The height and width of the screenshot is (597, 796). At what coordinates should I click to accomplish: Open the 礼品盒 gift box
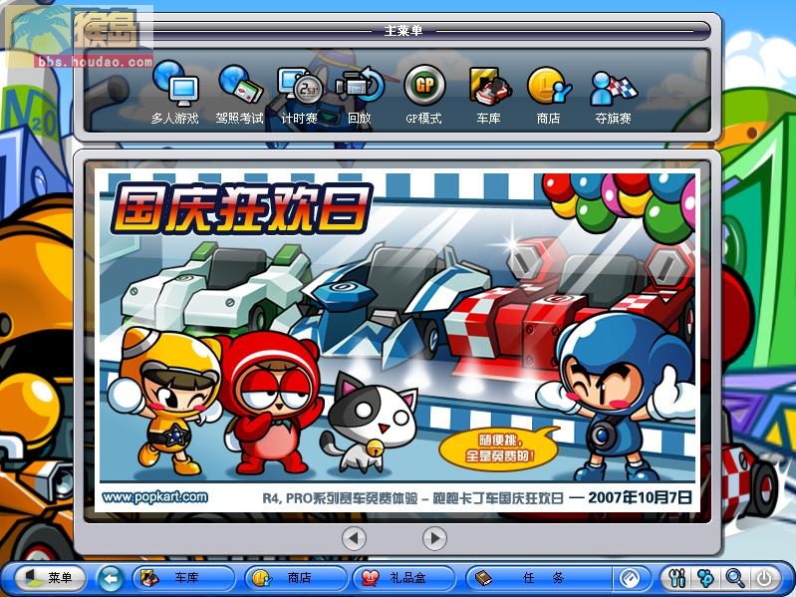tap(404, 578)
